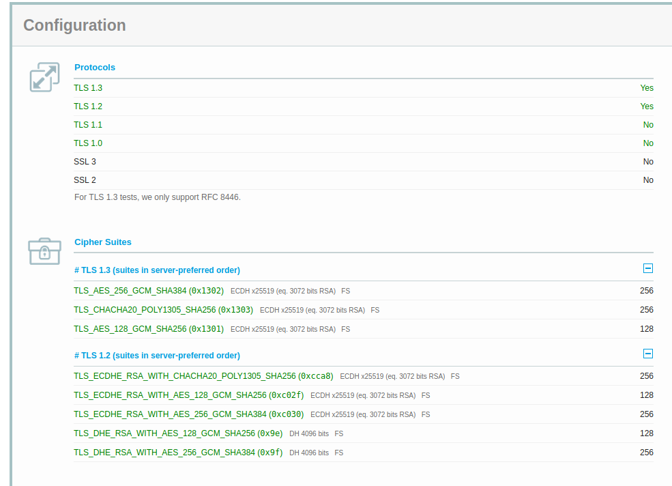Open TLS_CHACHA20_POLY1305_SHA256 cipher suite

coord(163,310)
